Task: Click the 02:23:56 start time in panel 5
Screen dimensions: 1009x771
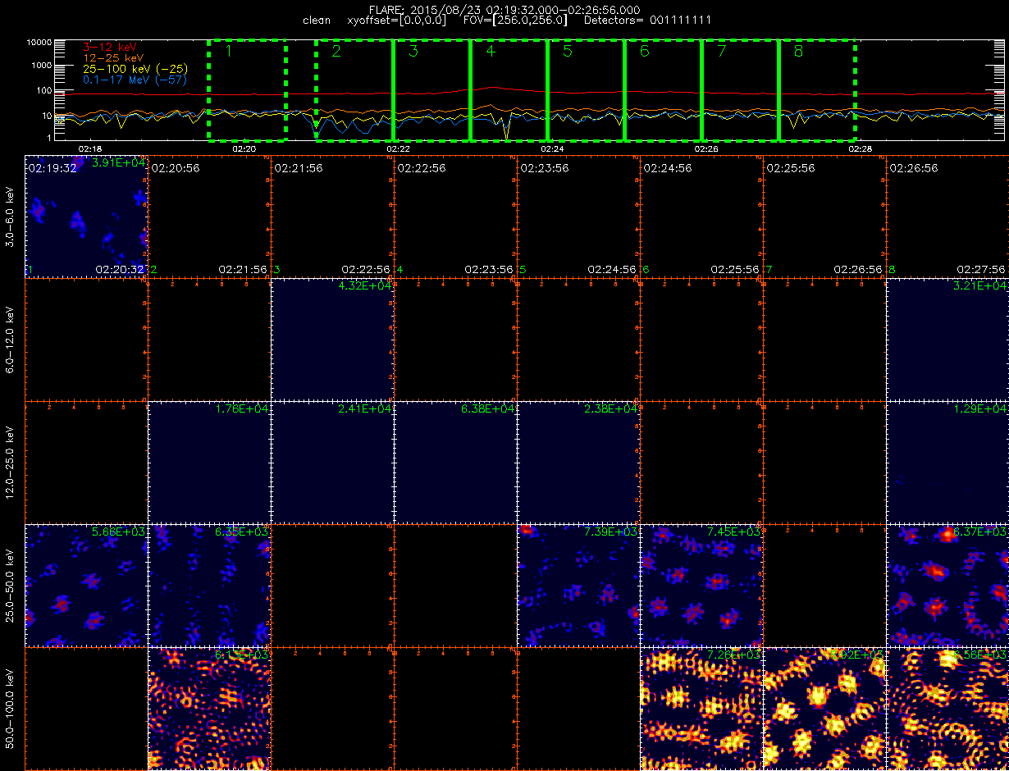Action: (544, 167)
